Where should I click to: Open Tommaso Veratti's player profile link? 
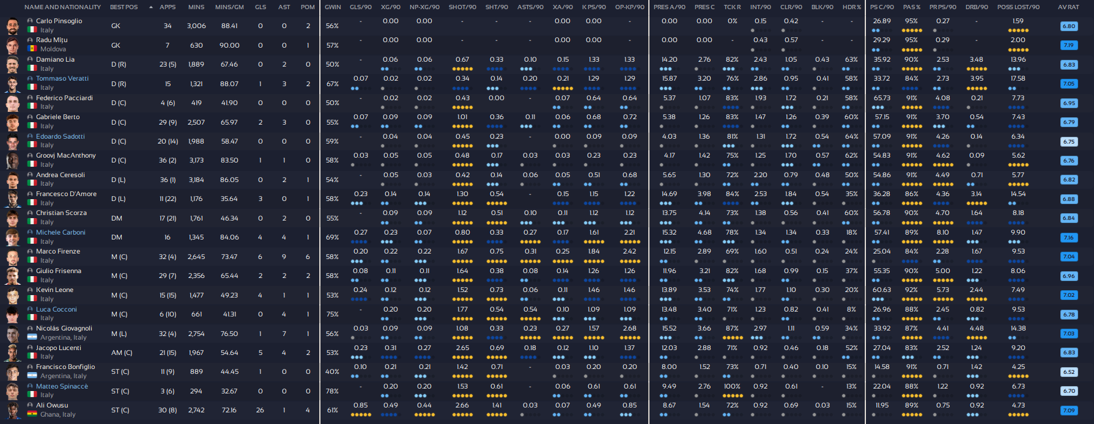(x=62, y=78)
